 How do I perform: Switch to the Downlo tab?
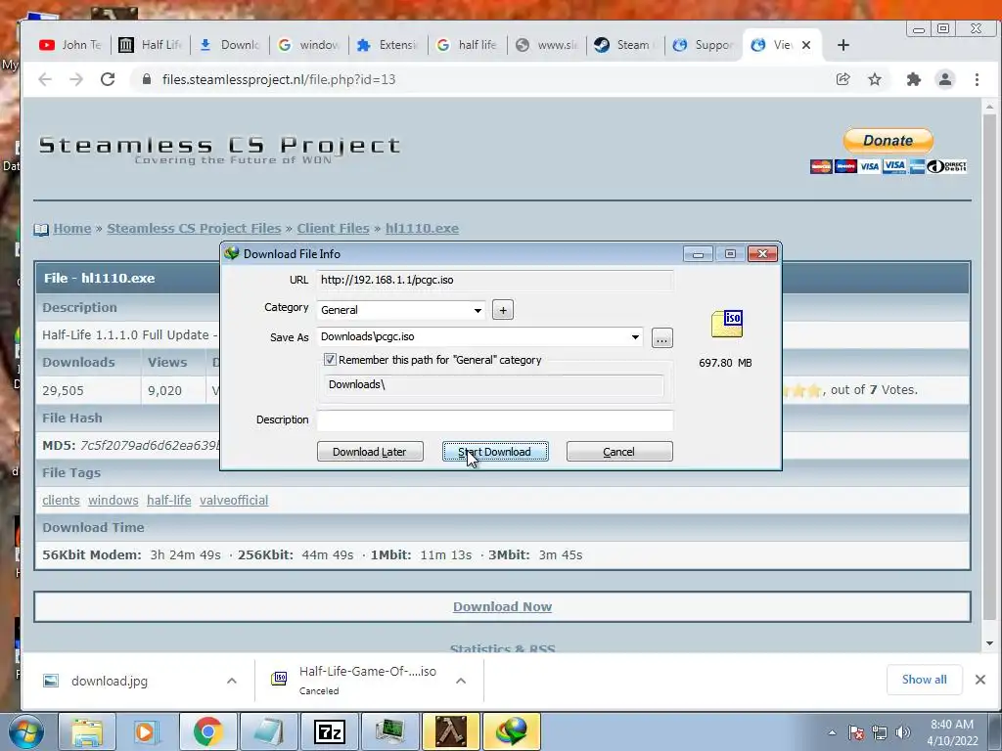230,45
